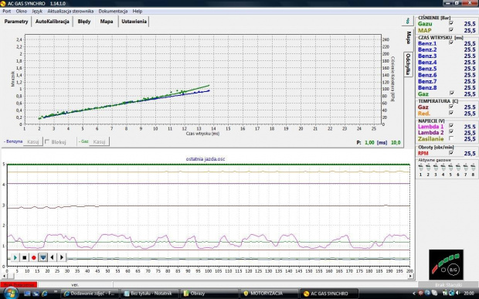Click the load oscilloscope file down-arrow icon
479x299 pixels.
pos(43,258)
